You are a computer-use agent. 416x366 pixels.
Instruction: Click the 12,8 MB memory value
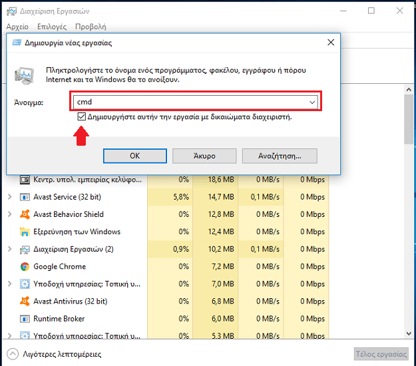(x=221, y=214)
